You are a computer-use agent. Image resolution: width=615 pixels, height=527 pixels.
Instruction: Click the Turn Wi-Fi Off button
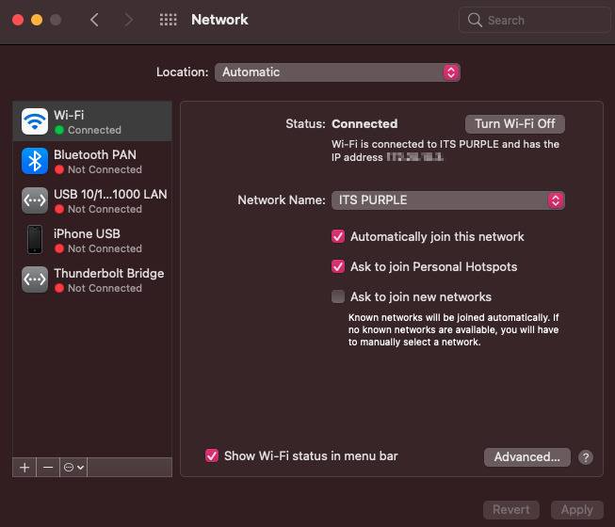click(x=514, y=124)
